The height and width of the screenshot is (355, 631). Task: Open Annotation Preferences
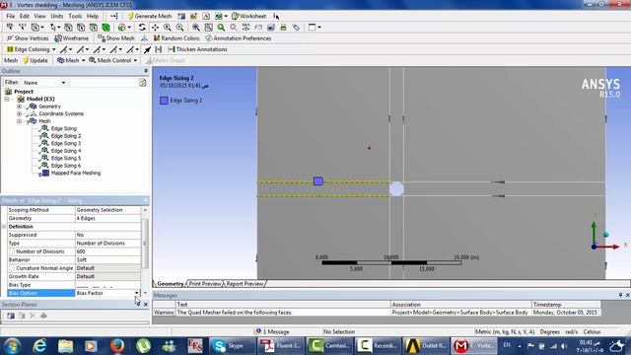point(239,38)
